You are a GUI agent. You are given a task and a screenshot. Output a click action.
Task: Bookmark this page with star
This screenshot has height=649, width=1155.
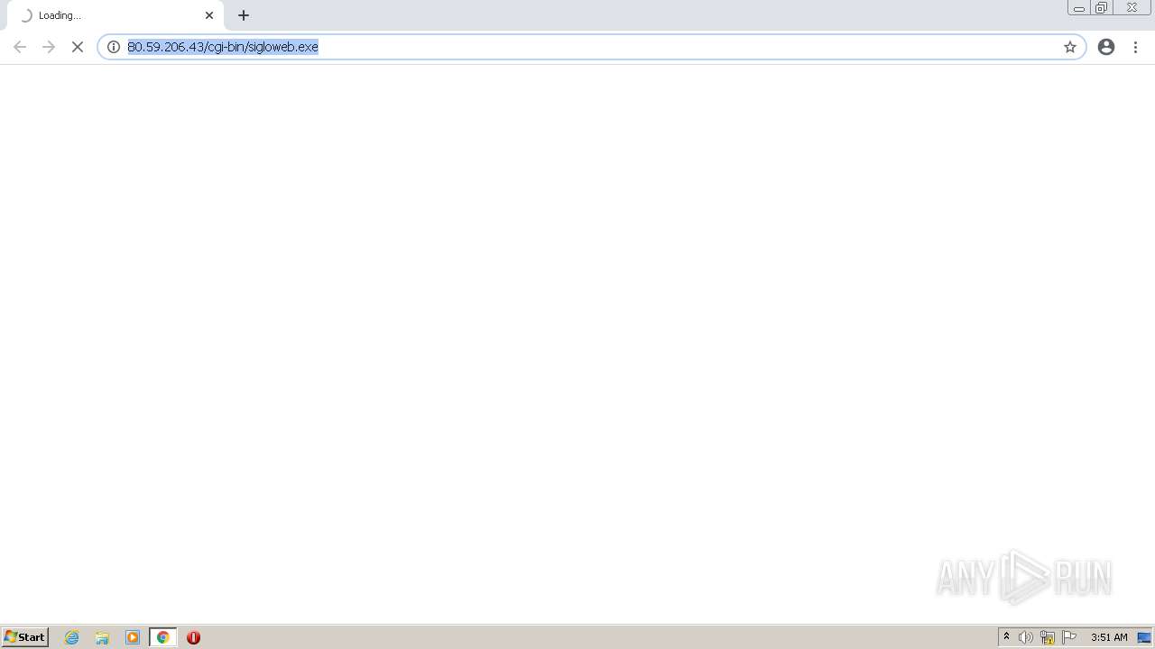pos(1070,47)
